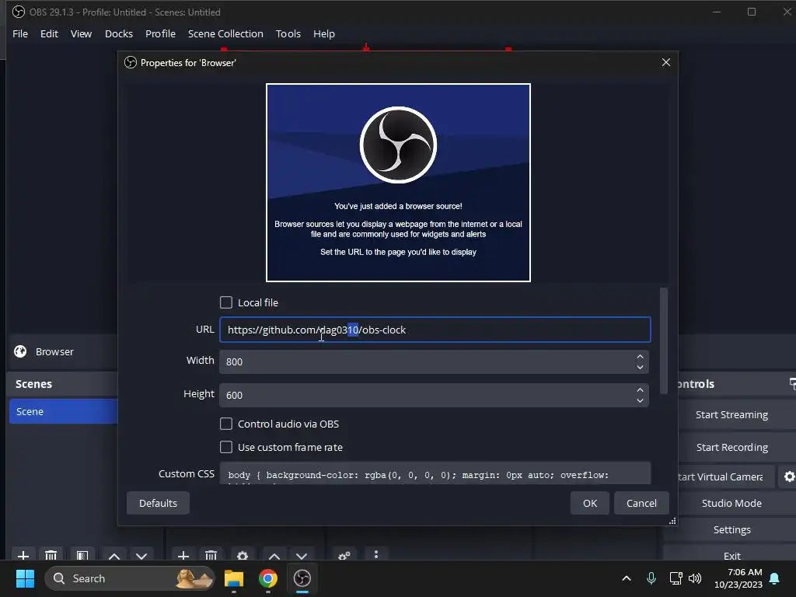The width and height of the screenshot is (796, 597).
Task: Click the microphone tray icon
Action: click(x=651, y=578)
